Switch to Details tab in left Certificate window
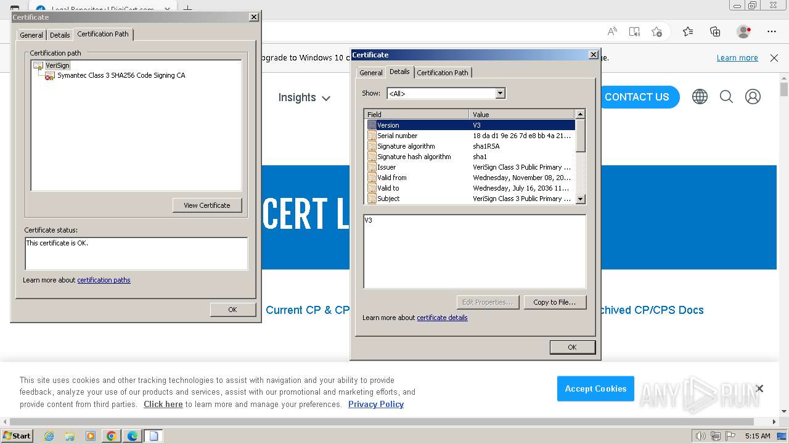Screen dimensions: 789x444 (60, 35)
